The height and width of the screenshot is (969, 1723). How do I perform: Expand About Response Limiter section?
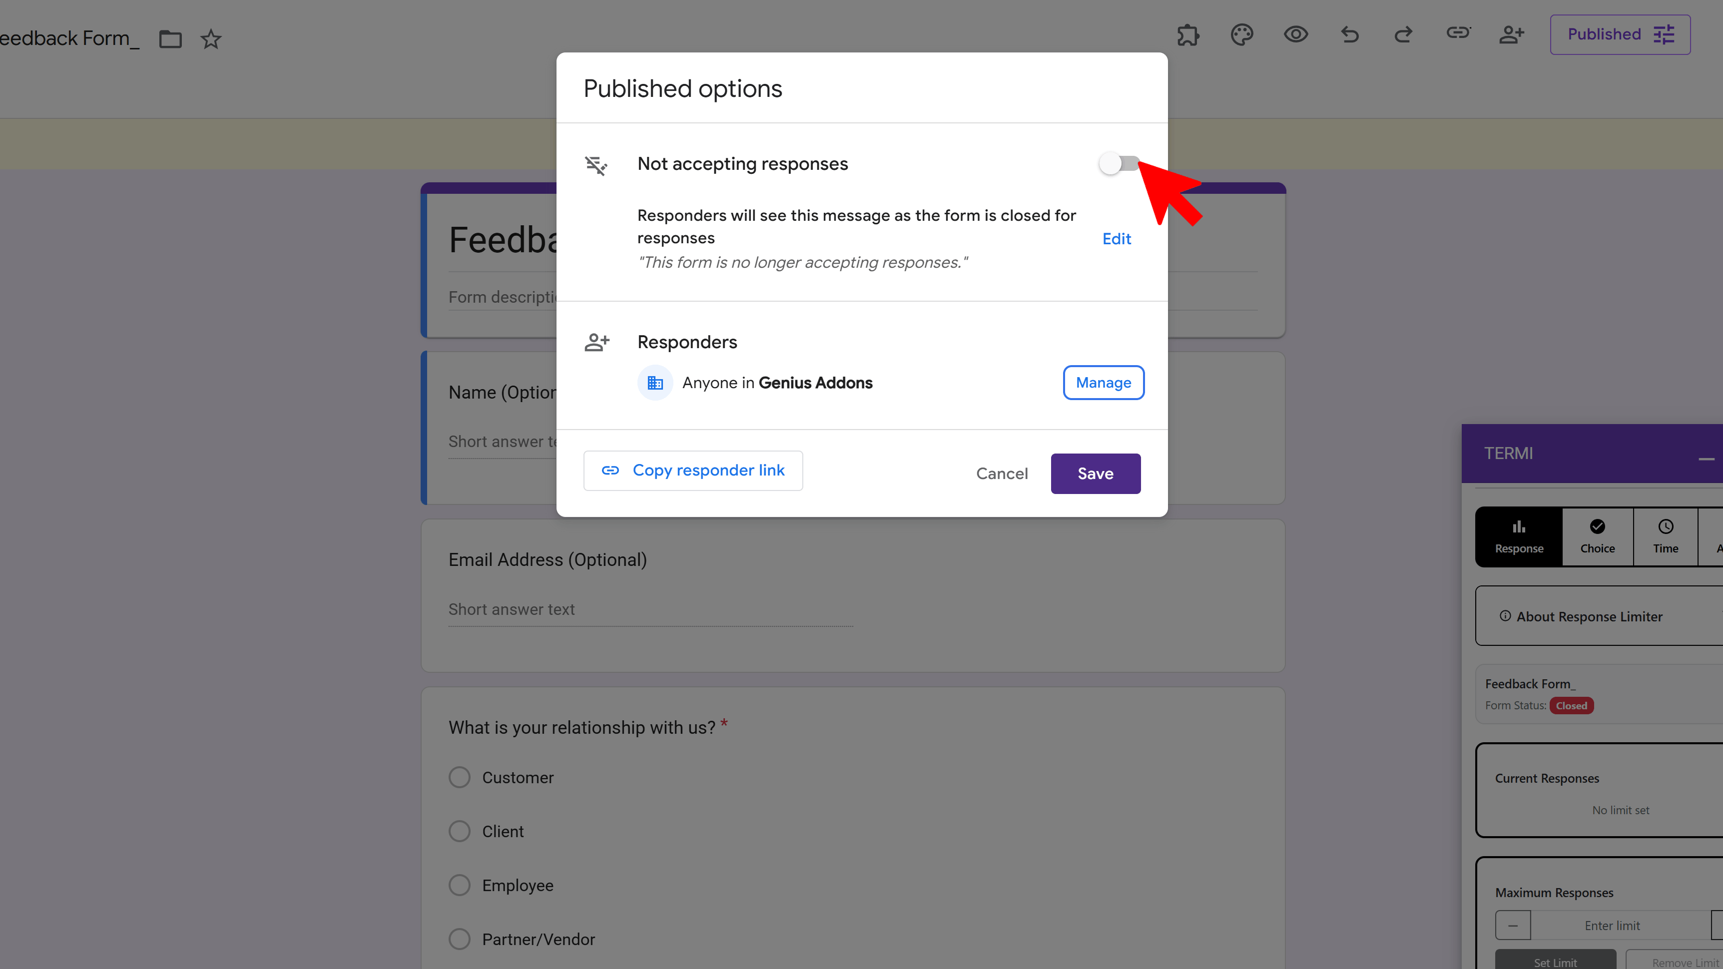[x=1589, y=616]
